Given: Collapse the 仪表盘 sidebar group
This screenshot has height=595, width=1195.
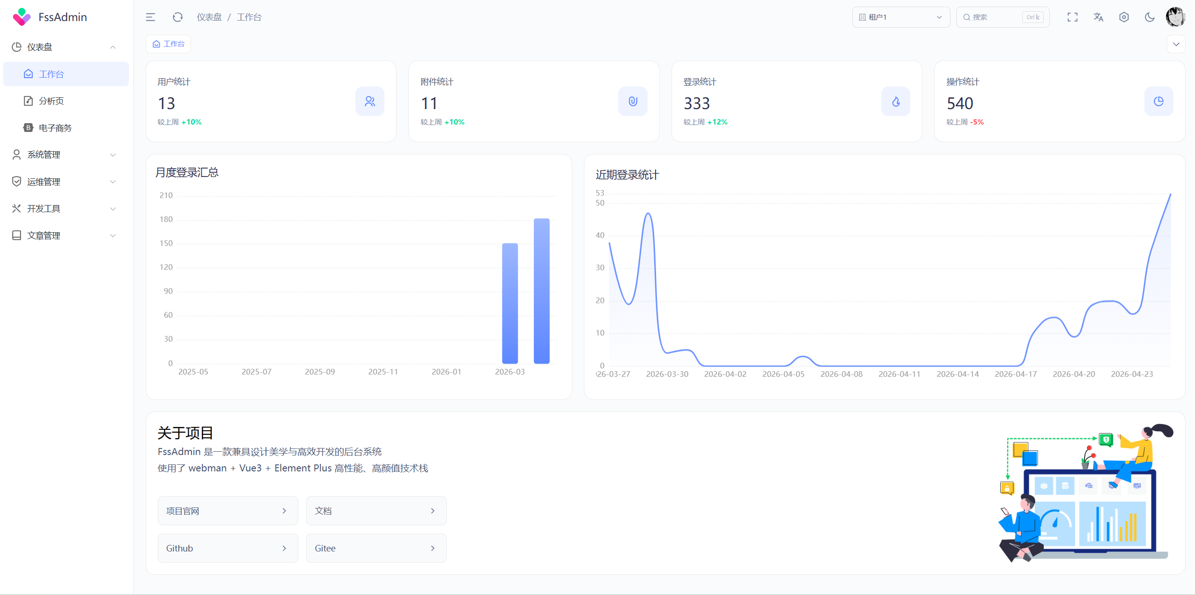Looking at the screenshot, I should click(x=65, y=47).
